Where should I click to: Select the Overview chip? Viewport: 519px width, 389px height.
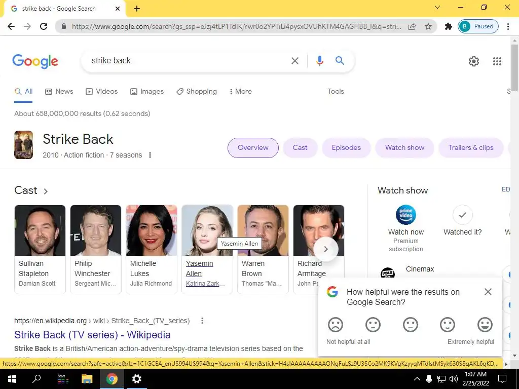pyautogui.click(x=253, y=148)
